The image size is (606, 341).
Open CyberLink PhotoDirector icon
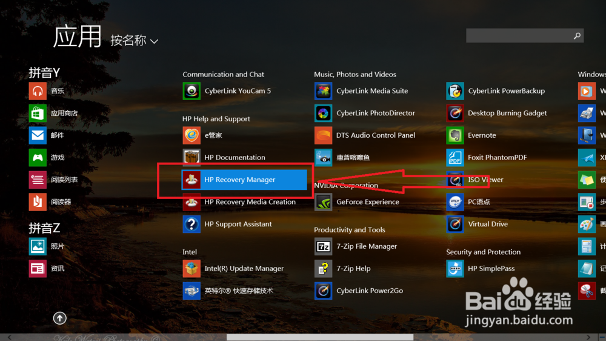[x=323, y=113]
